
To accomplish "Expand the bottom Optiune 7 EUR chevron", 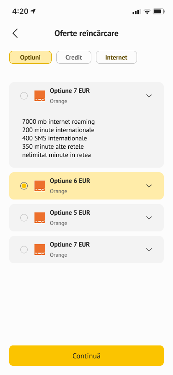I will point(149,250).
